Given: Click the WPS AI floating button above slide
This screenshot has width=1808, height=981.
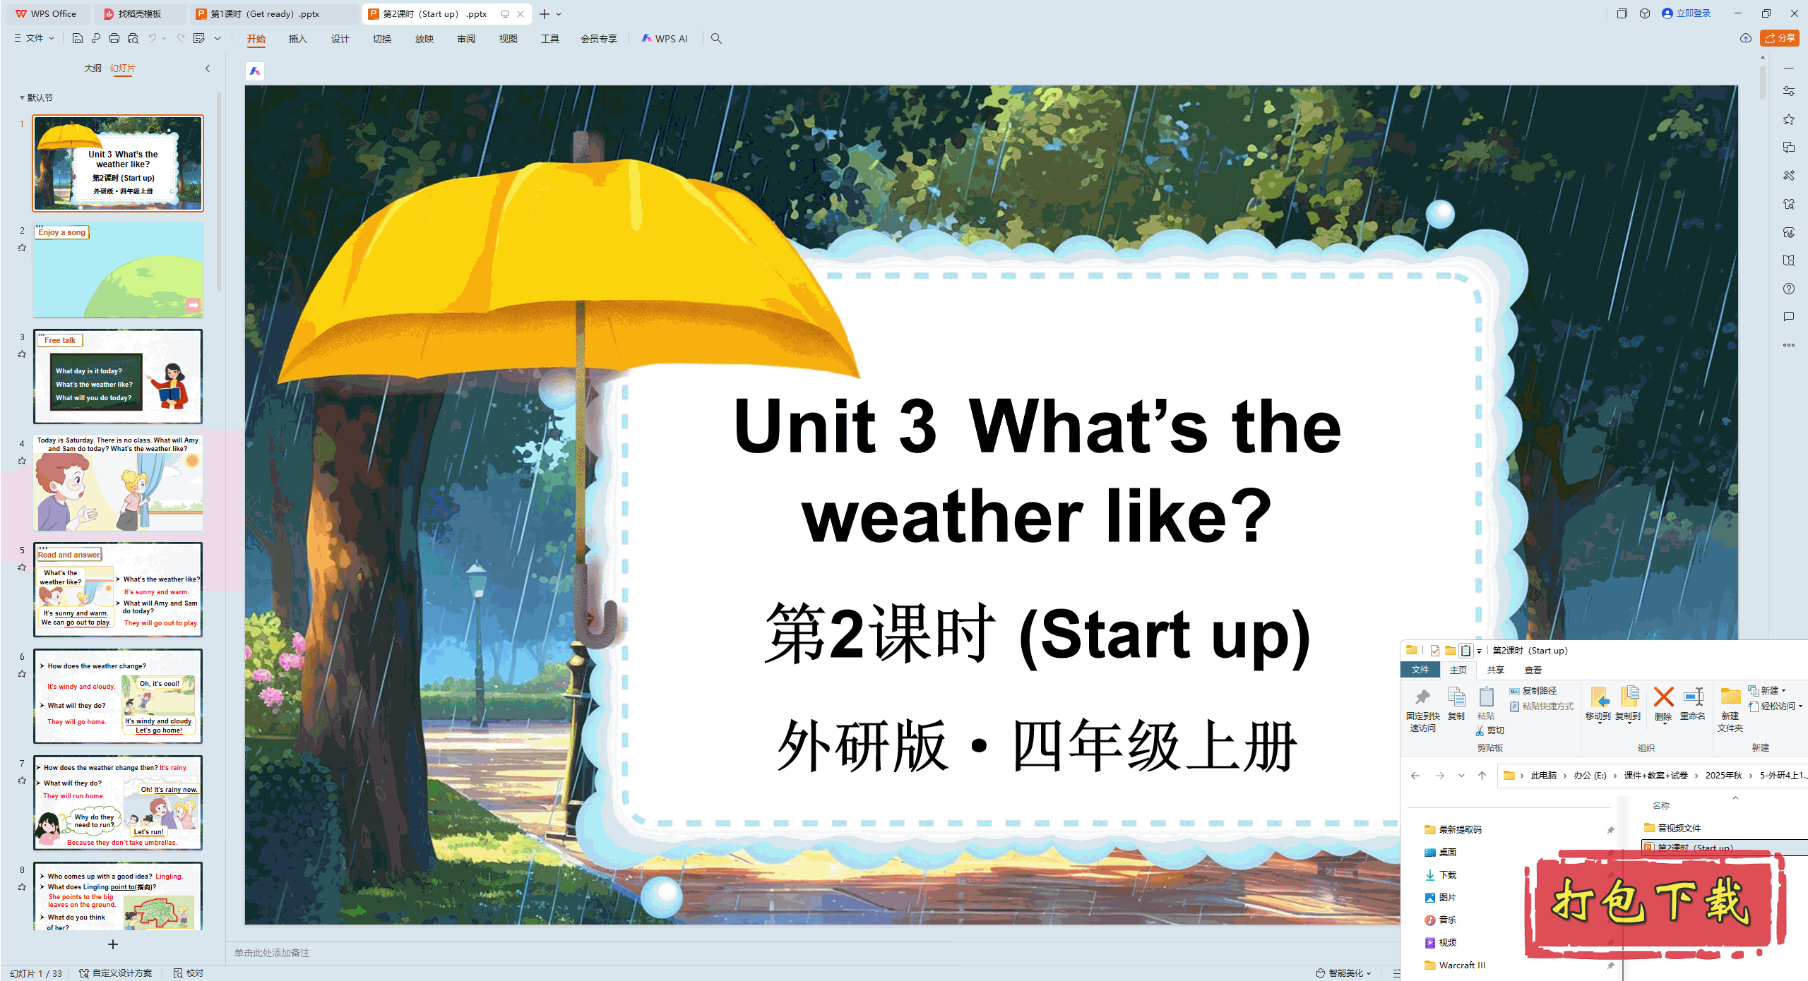Looking at the screenshot, I should coord(255,71).
